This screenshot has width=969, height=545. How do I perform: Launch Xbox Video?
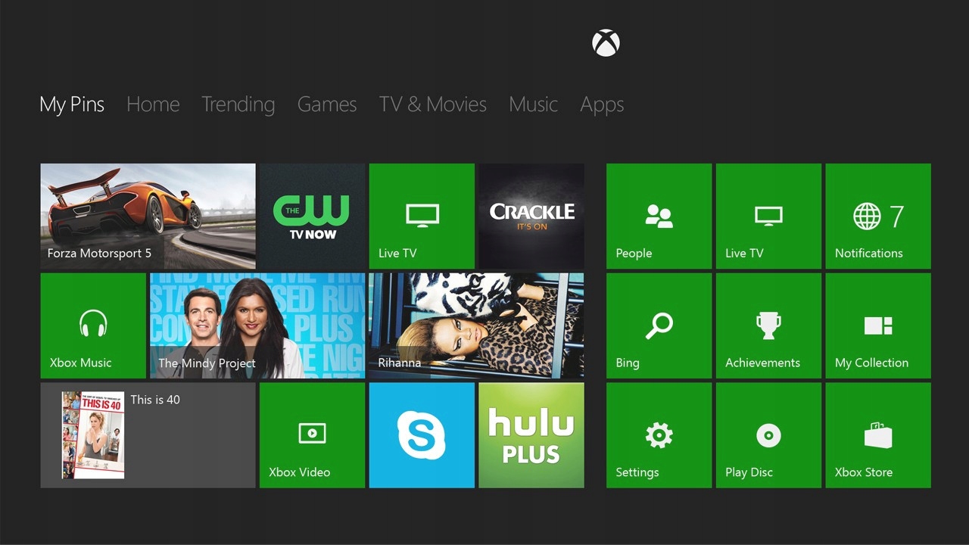(312, 434)
